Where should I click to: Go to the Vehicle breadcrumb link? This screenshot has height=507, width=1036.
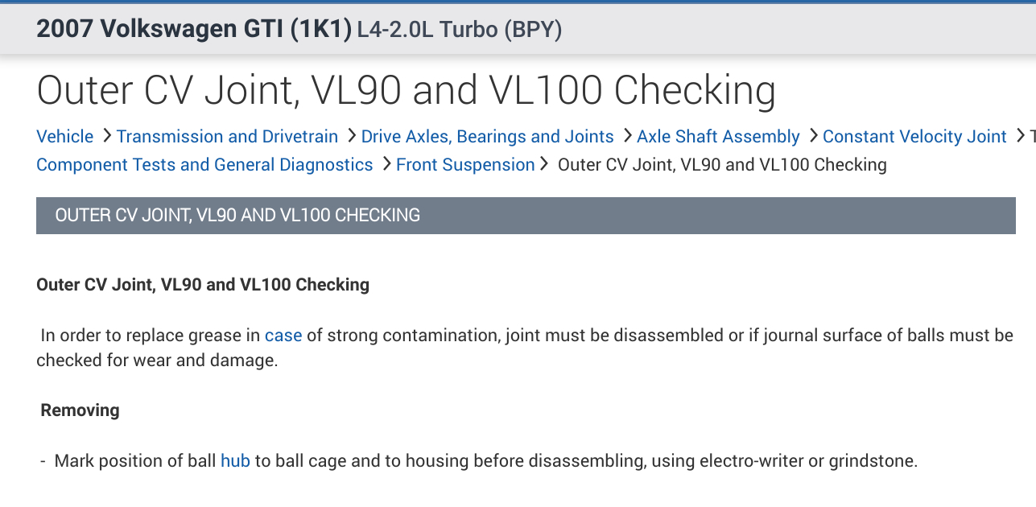pos(65,137)
